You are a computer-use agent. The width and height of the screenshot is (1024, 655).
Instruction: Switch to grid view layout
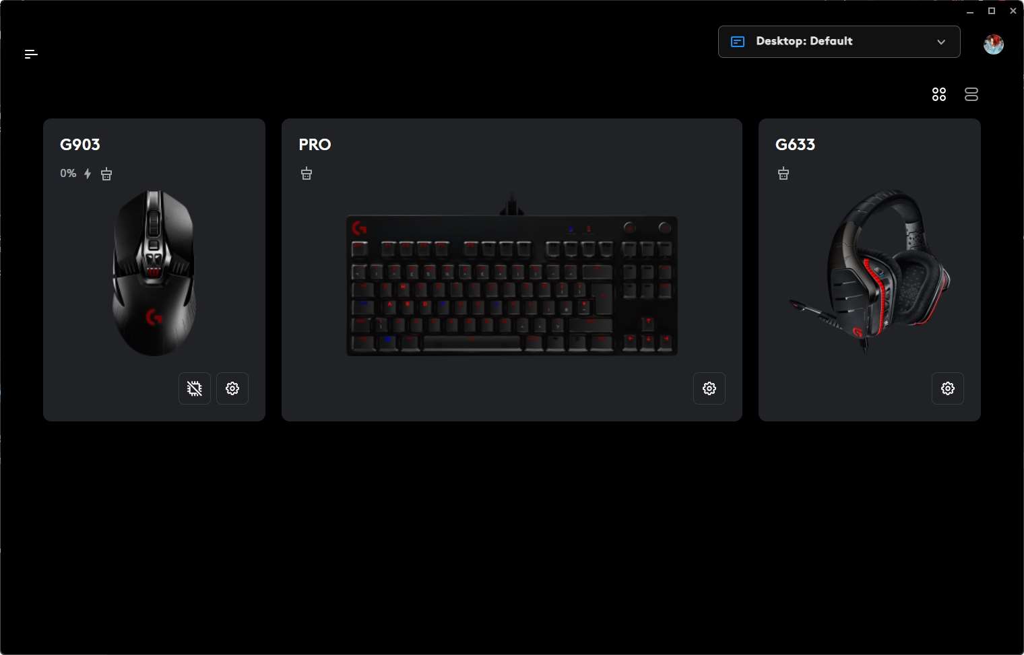[x=939, y=94]
